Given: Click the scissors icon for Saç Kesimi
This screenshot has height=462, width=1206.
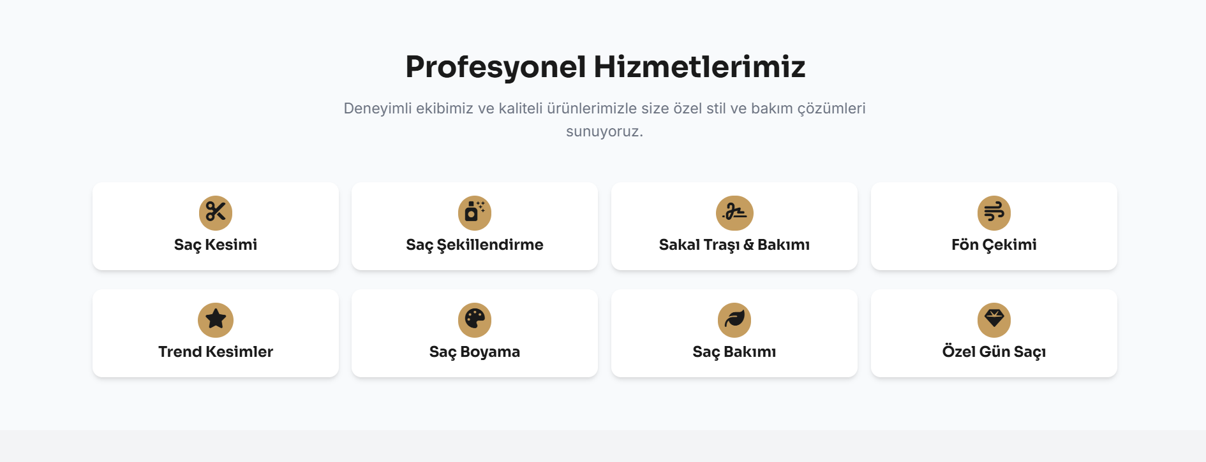Looking at the screenshot, I should pyautogui.click(x=216, y=213).
